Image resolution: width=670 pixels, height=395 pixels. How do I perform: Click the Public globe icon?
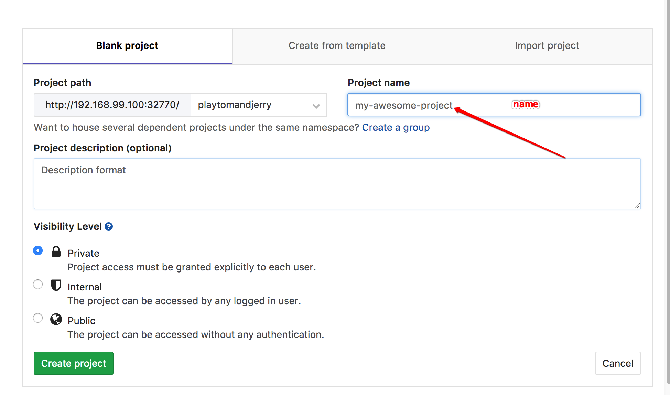click(56, 319)
